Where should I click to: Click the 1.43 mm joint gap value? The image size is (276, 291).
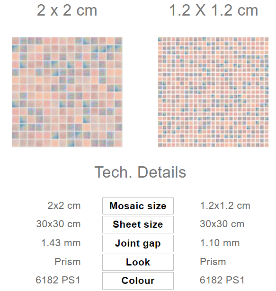coord(61,243)
